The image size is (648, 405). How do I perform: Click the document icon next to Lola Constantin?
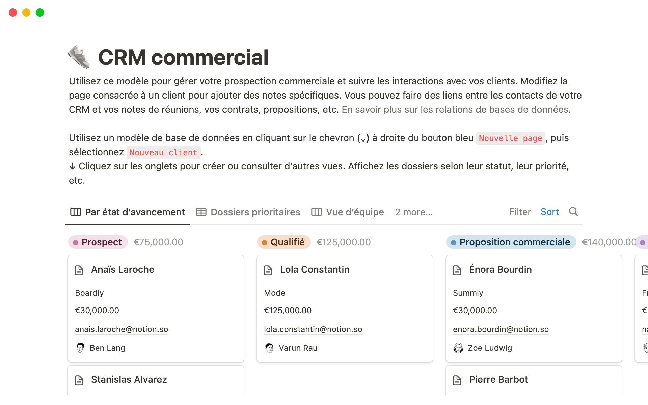point(268,270)
